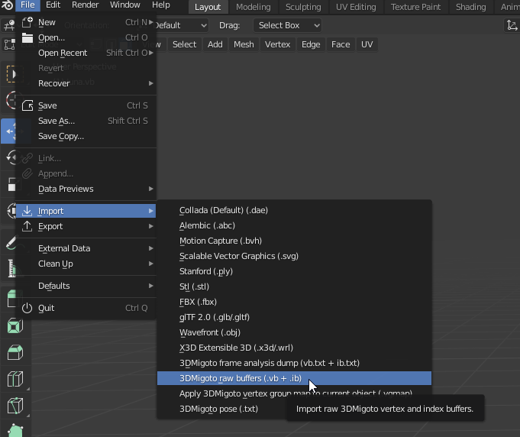Click the New file document icon
Screen dimensions: 520x437
(x=27, y=22)
